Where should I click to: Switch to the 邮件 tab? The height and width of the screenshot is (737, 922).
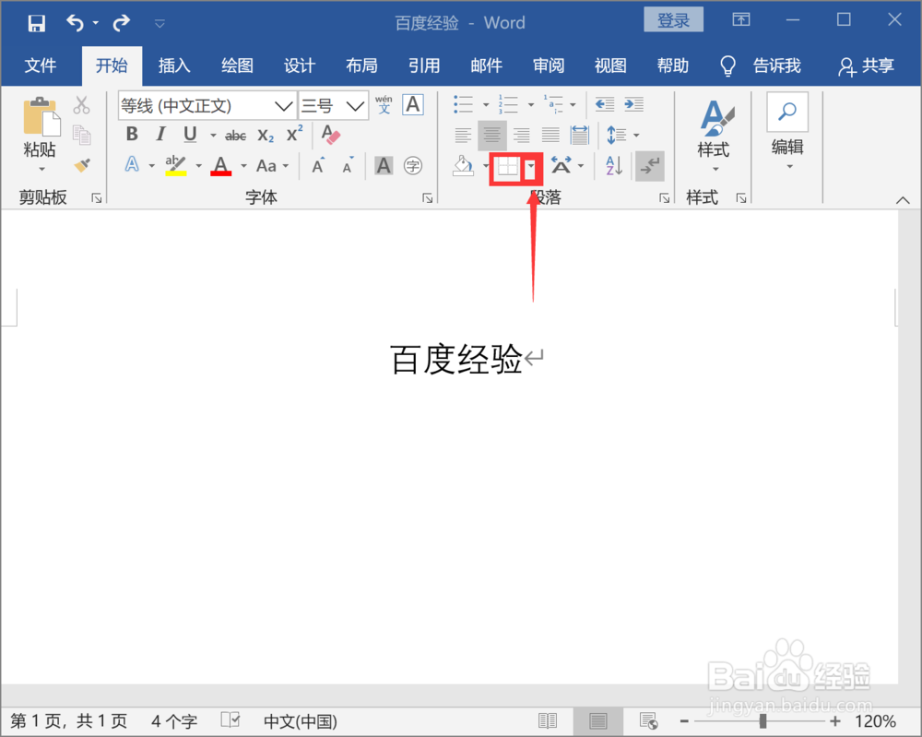point(486,65)
